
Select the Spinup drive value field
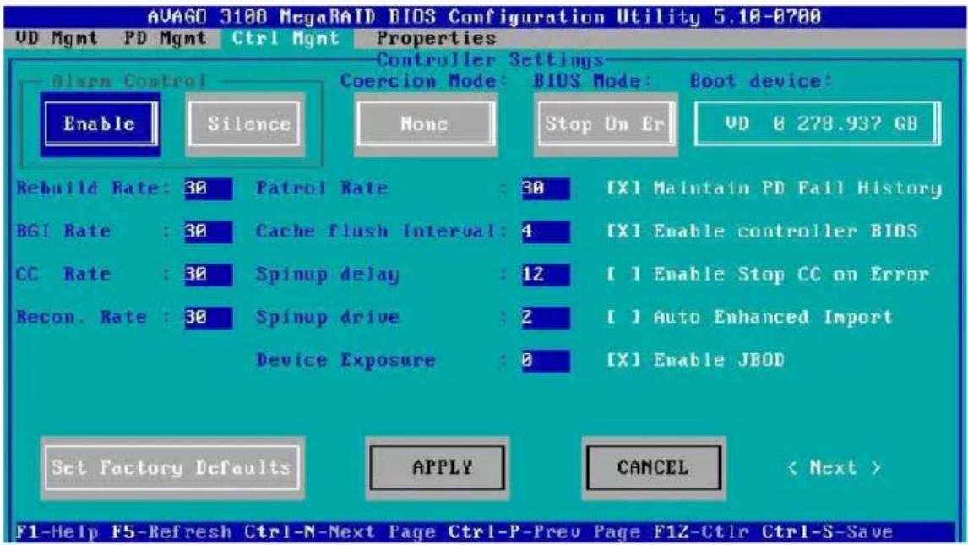[545, 318]
